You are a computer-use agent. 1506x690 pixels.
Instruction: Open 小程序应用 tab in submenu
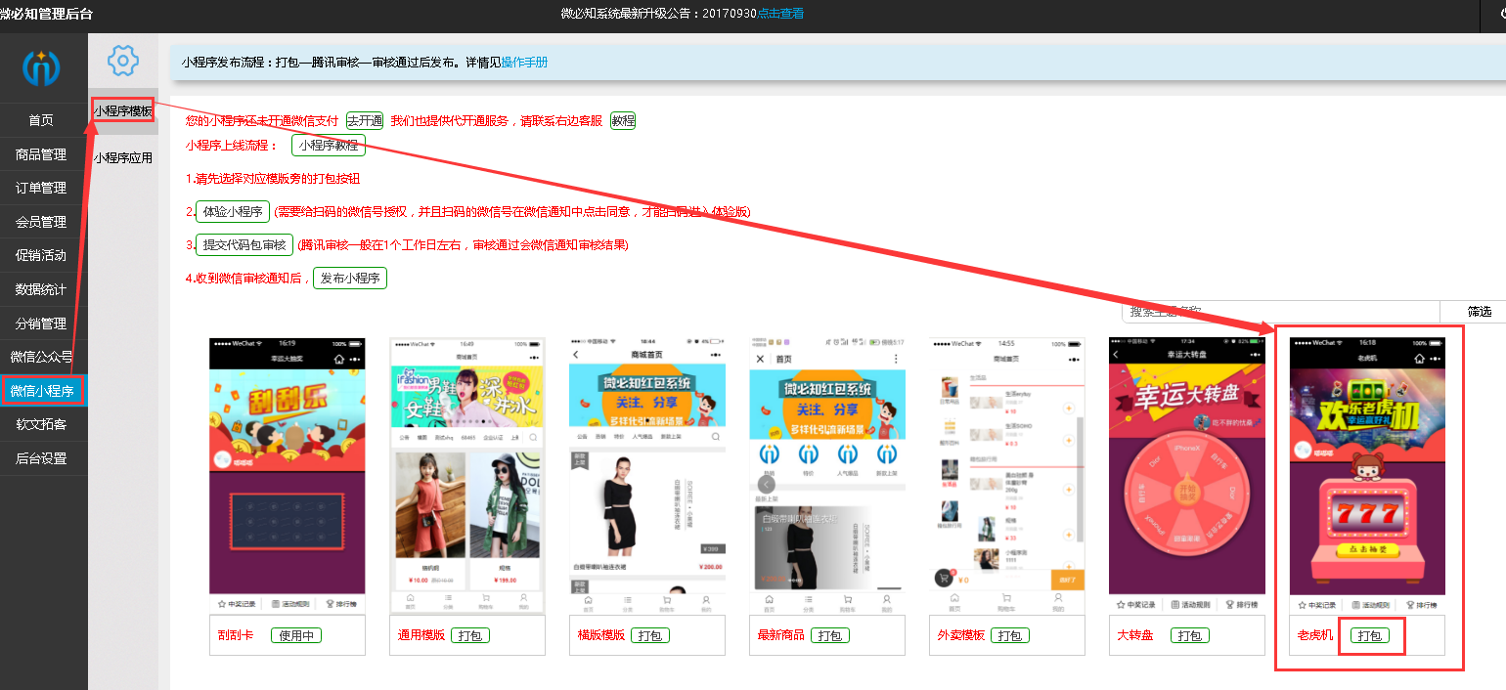[123, 157]
